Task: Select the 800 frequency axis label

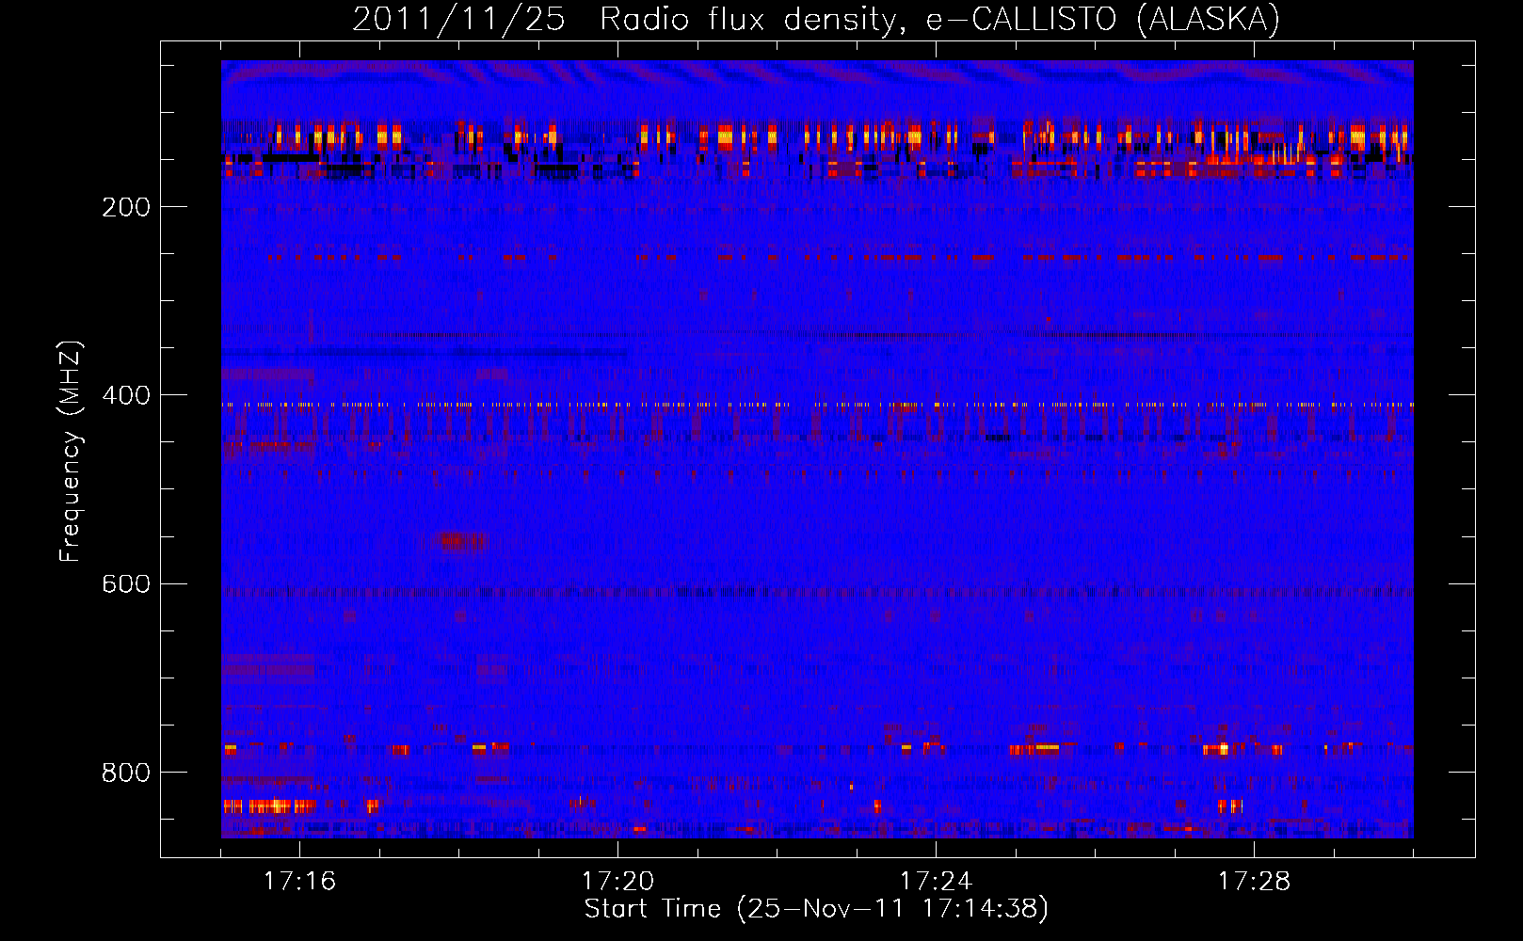Action: [126, 773]
